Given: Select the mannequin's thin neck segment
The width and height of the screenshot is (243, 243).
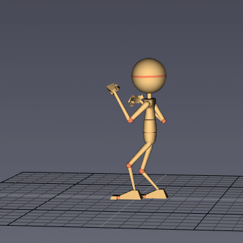Looking at the screenshot, I should pyautogui.click(x=149, y=96).
